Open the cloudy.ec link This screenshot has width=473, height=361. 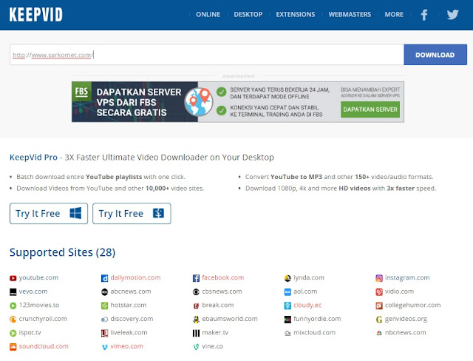coord(307,306)
